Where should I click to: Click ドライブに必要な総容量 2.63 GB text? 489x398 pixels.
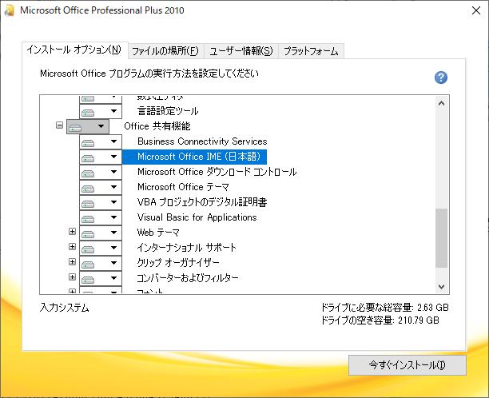click(385, 308)
